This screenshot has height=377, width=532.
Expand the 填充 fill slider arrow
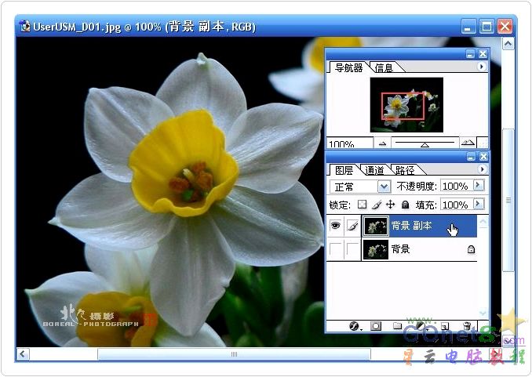coord(479,205)
